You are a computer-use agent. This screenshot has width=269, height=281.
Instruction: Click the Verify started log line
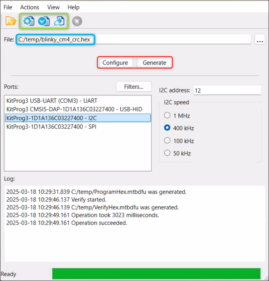click(x=56, y=199)
